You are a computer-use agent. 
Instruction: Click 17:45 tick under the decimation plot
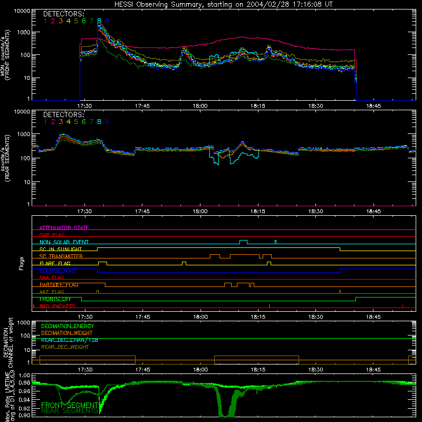point(142,370)
